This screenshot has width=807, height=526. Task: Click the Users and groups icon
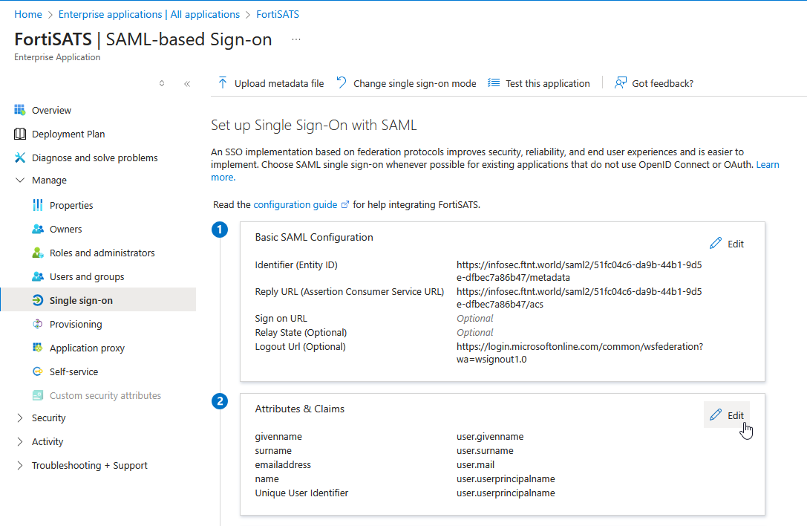[38, 276]
